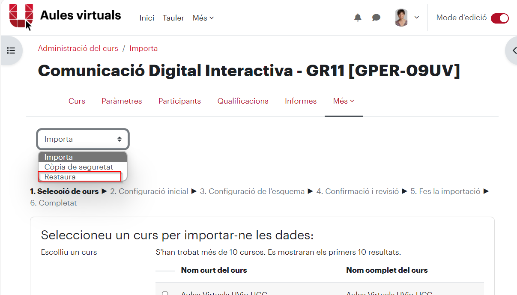Click the course title heading text
The height and width of the screenshot is (295, 517).
(x=249, y=71)
